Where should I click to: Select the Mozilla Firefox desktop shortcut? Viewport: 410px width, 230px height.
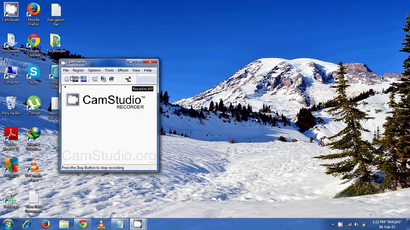point(34,15)
